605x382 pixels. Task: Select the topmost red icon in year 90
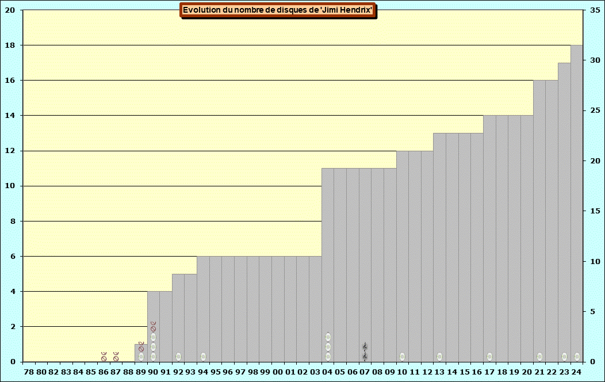point(153,326)
